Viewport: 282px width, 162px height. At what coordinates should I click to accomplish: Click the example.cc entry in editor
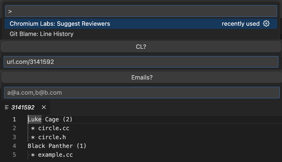coord(55,155)
